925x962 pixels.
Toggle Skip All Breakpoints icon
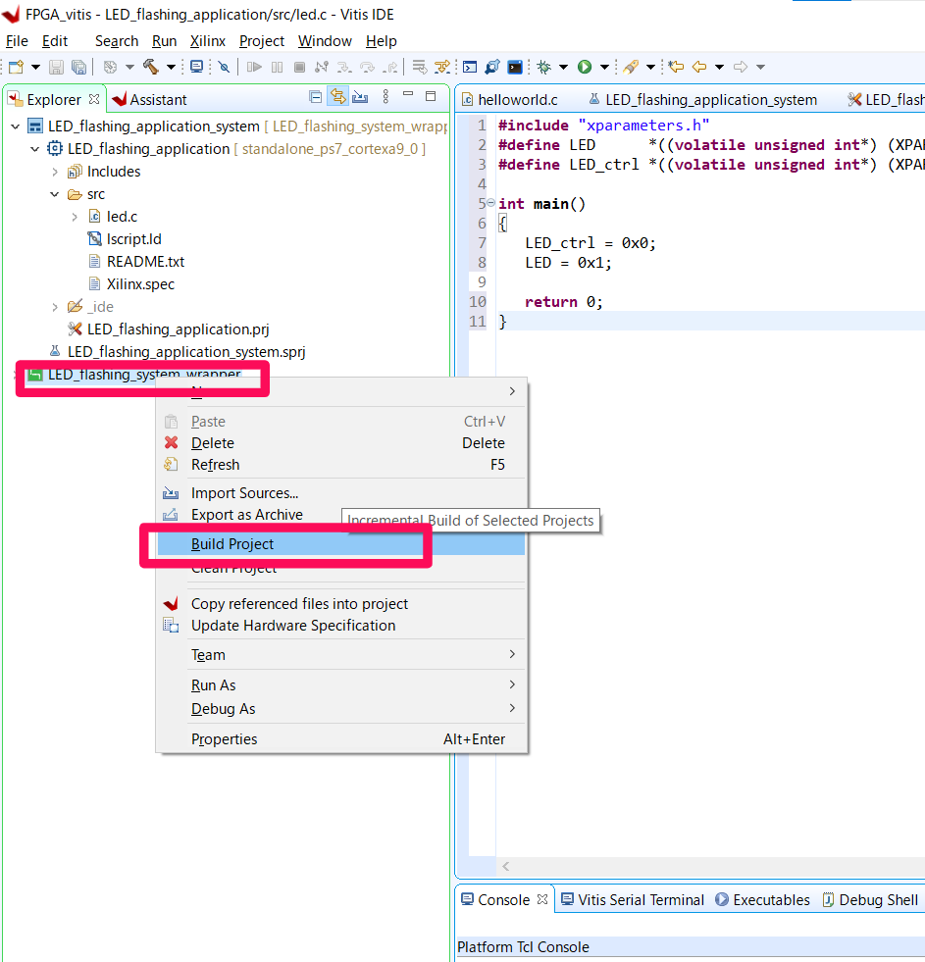(x=225, y=67)
